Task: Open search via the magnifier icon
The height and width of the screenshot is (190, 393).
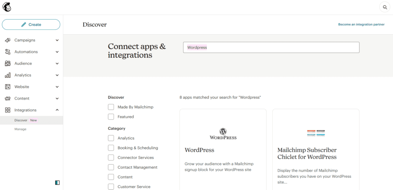Action: tap(385, 7)
